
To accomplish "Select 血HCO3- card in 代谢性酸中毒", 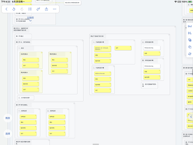I will (x=103, y=49).
